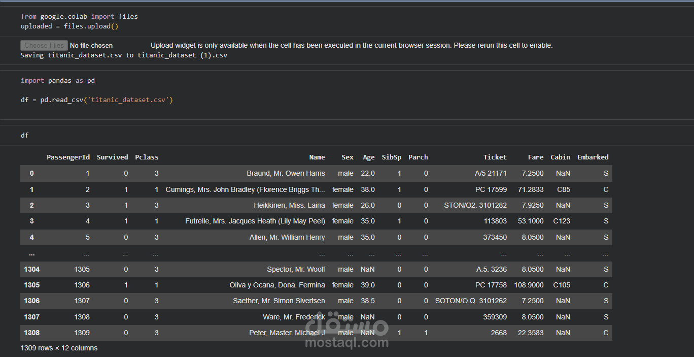Click the Choose Files button
The width and height of the screenshot is (694, 357).
[44, 45]
